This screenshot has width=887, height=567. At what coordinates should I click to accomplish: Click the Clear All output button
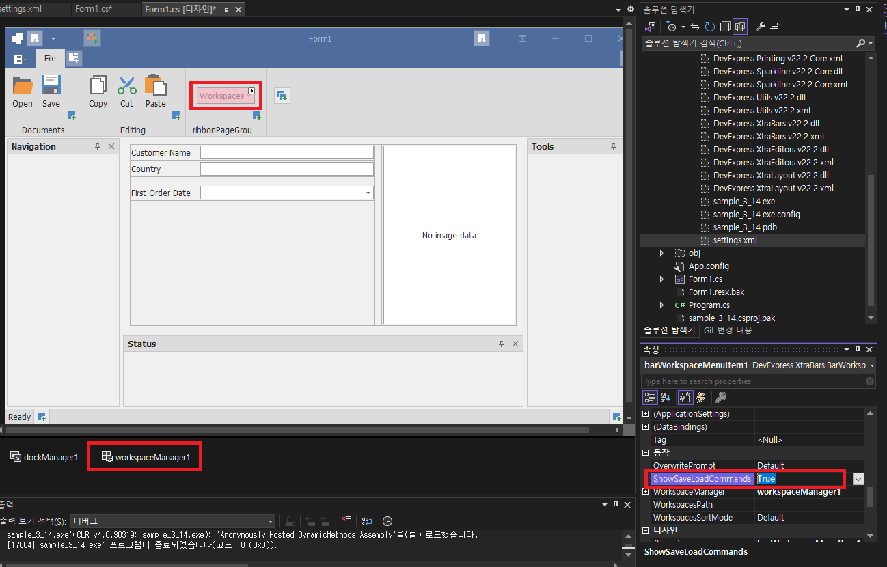click(x=346, y=521)
